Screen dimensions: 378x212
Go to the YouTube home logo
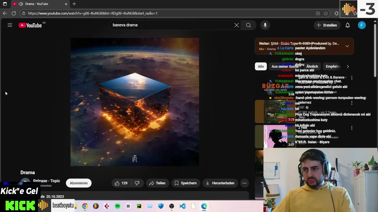30,25
